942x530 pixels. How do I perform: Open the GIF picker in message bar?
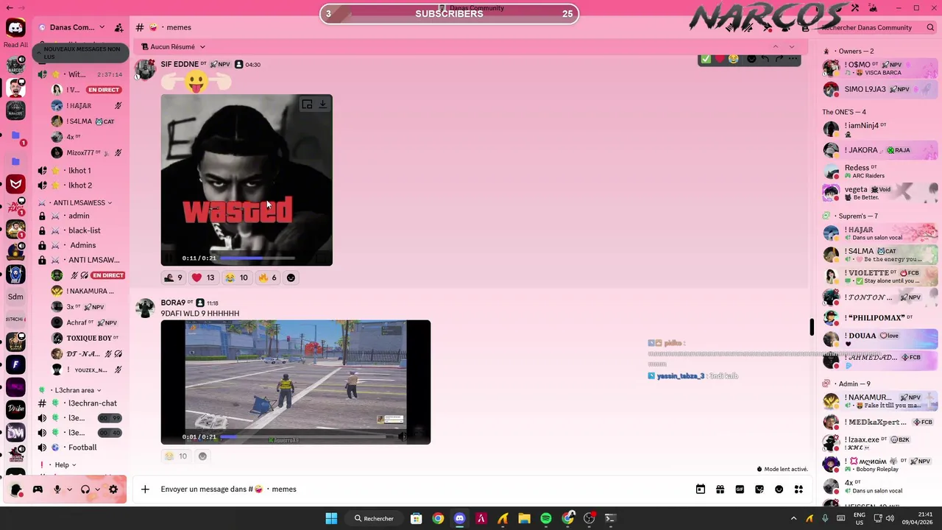click(x=740, y=490)
